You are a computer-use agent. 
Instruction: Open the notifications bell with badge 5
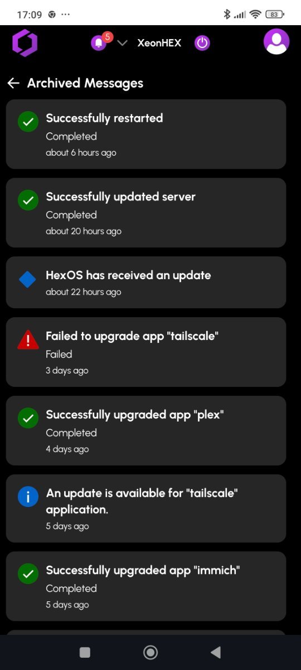(x=100, y=42)
